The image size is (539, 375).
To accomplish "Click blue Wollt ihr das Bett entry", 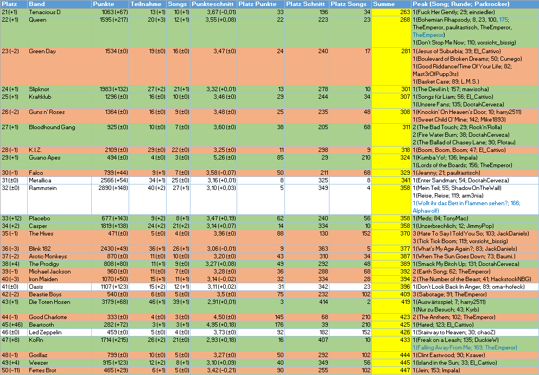I will coord(466,207).
